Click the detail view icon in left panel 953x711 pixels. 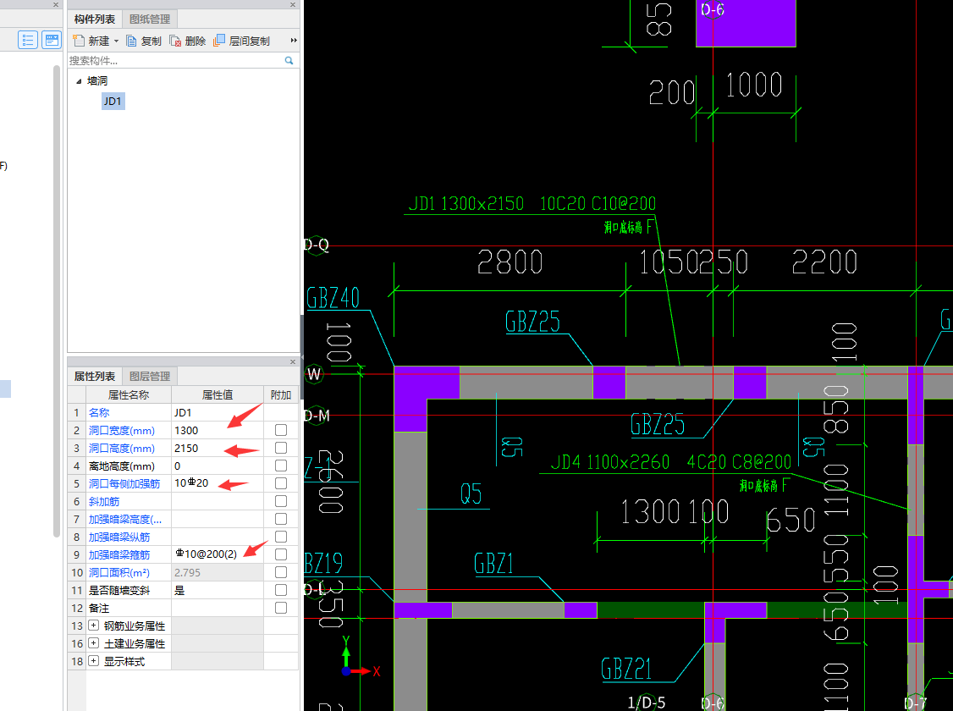(52, 40)
